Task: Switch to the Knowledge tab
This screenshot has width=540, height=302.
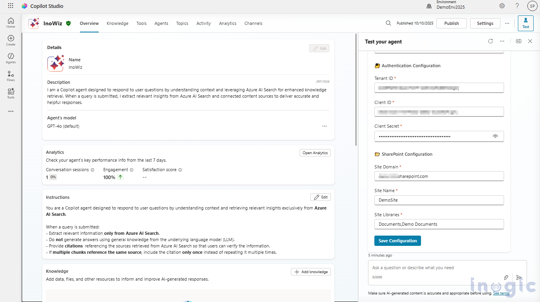Action: pos(117,23)
